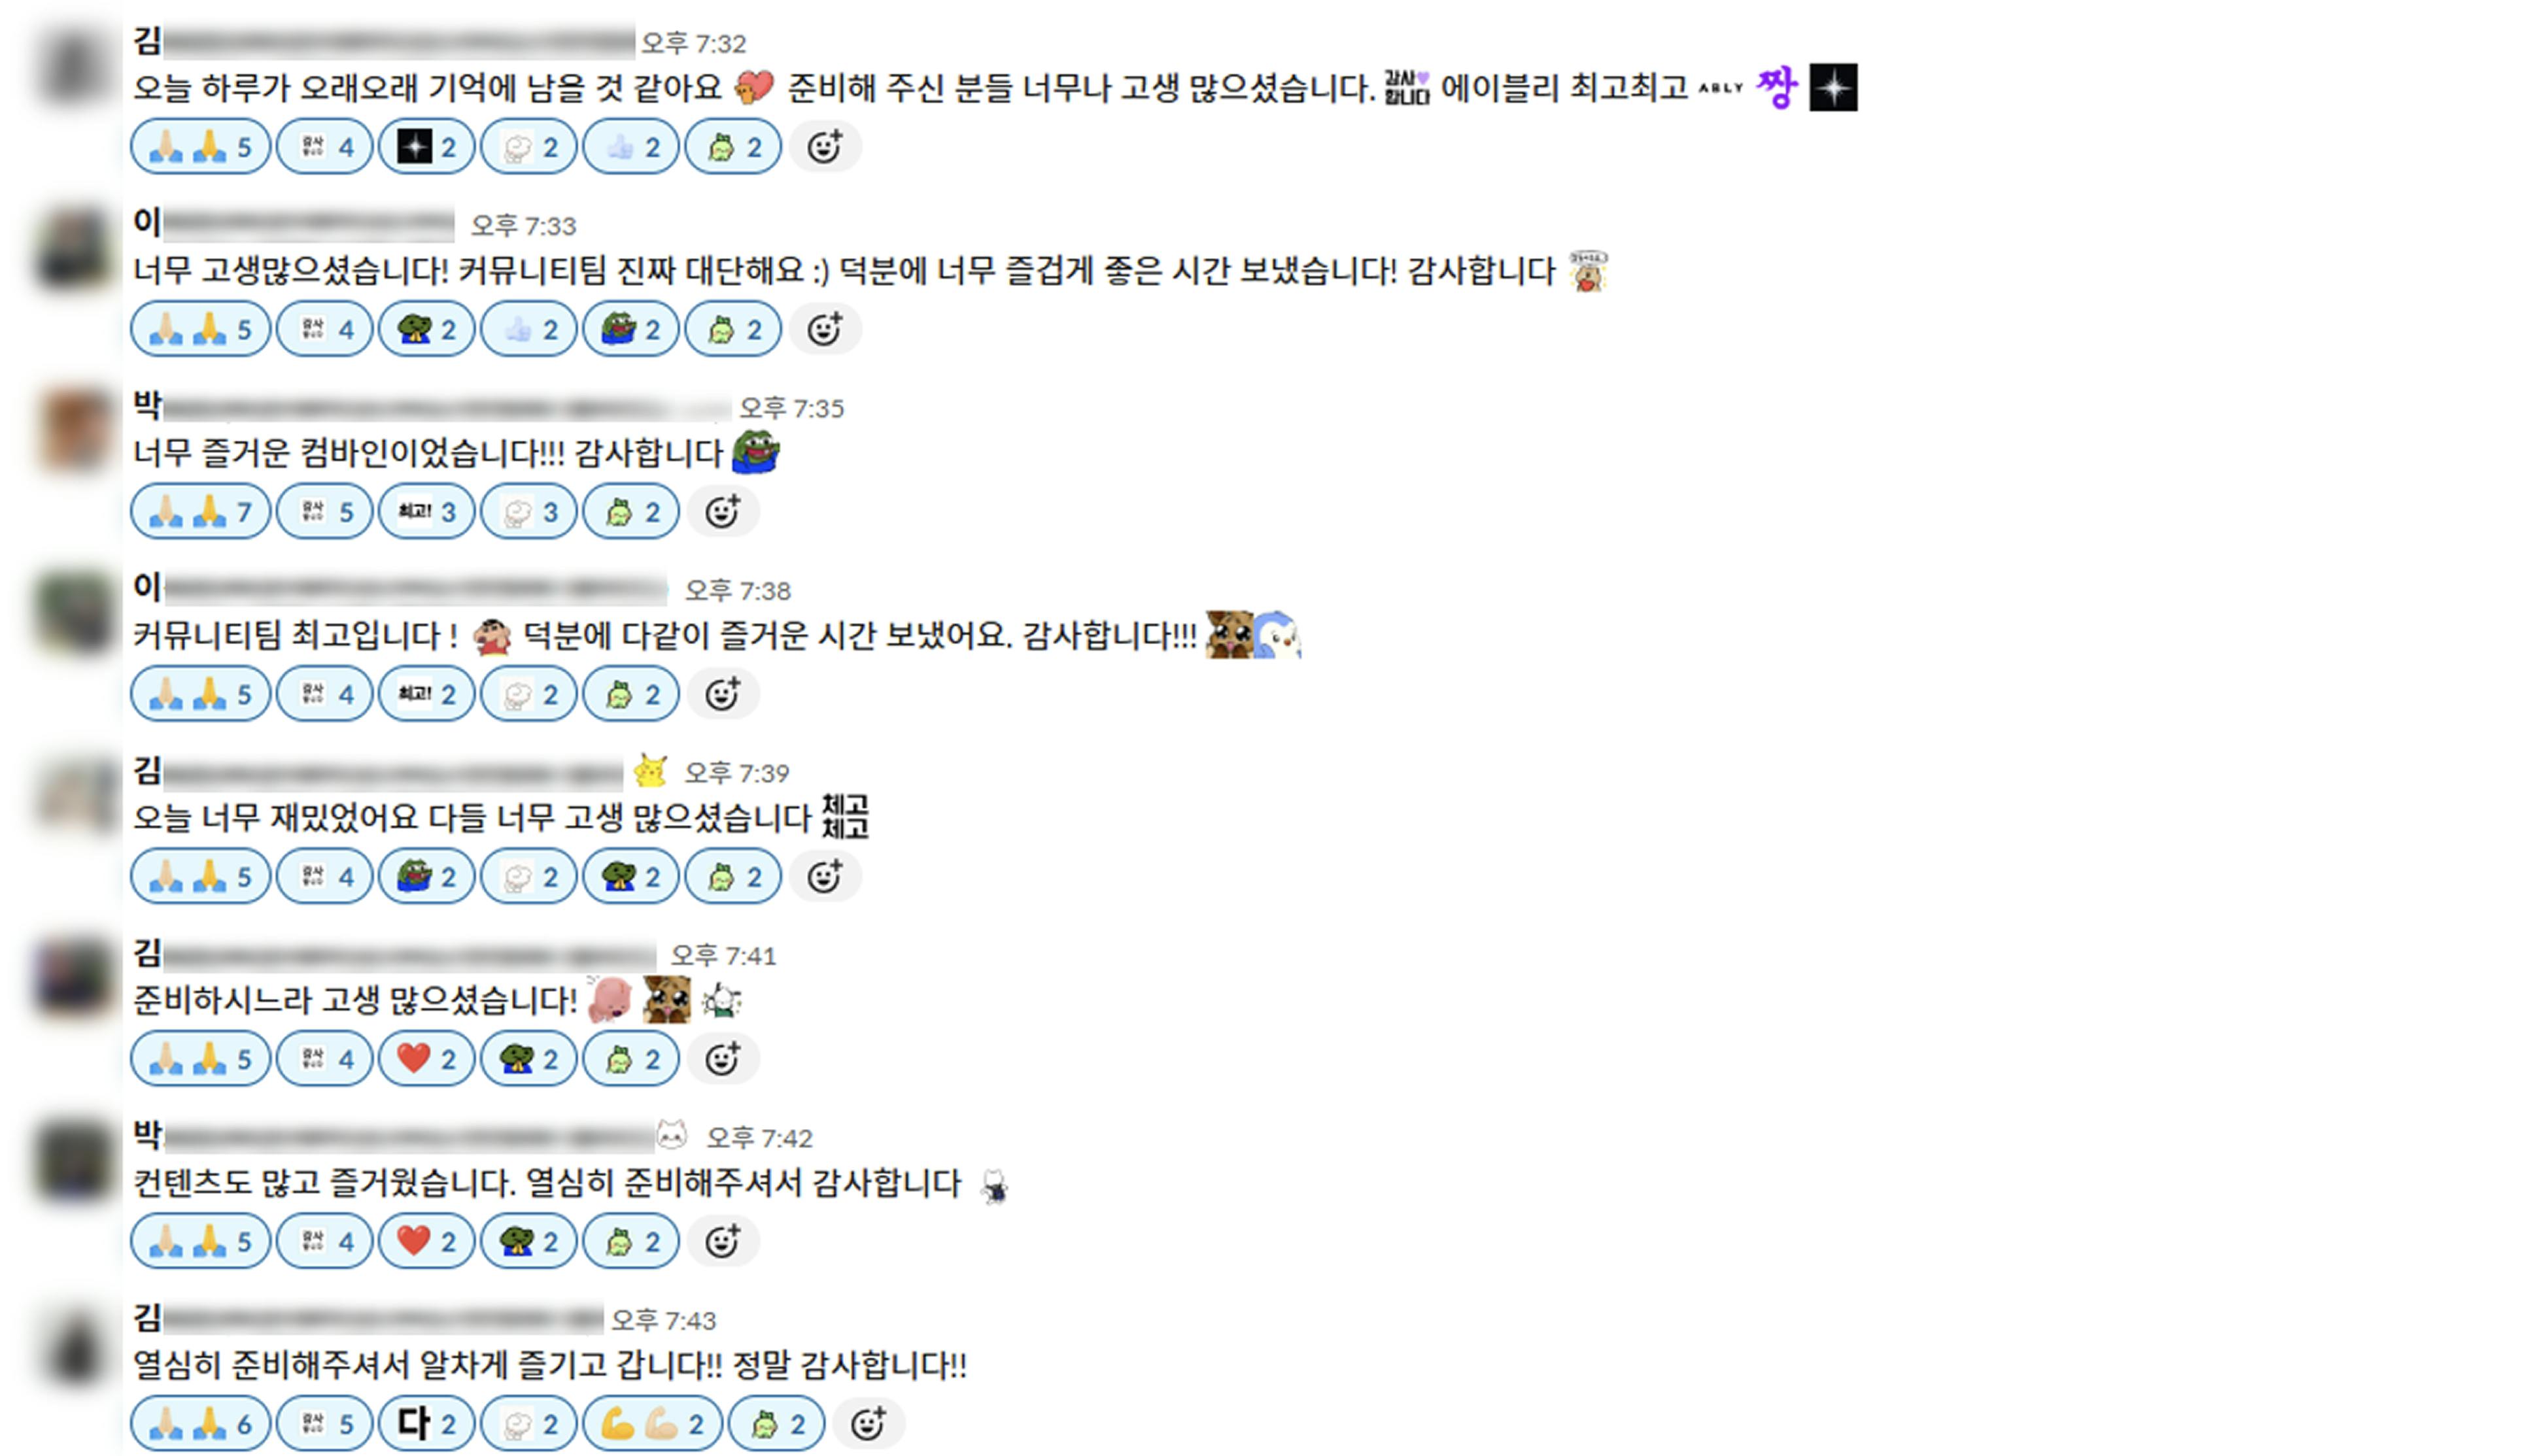Toggle red heart reaction on 7:42 message
This screenshot has height=1456, width=2529.
coord(426,1241)
